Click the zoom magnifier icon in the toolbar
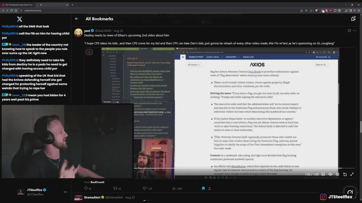Screen dimensions: 362x203 point(306,10)
